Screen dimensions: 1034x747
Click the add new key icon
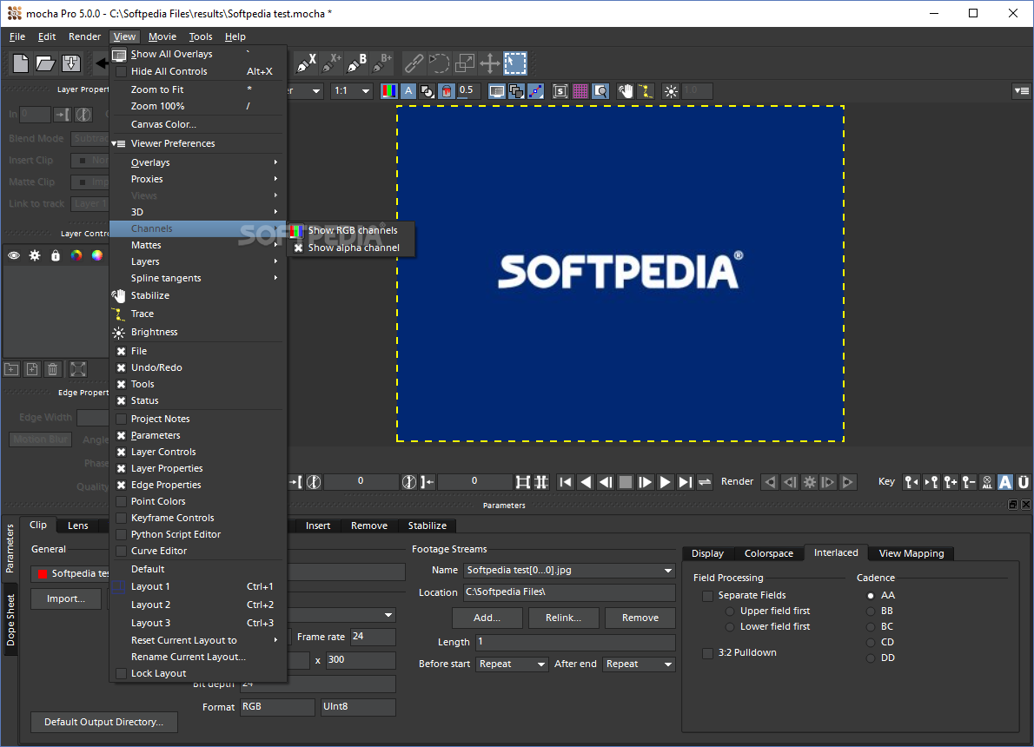951,482
